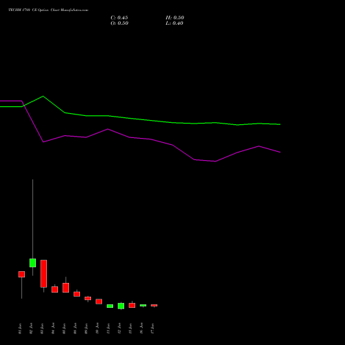The height and width of the screenshot is (345, 345).
Task: Click the 10 date label on x-axis
Action: point(97,328)
